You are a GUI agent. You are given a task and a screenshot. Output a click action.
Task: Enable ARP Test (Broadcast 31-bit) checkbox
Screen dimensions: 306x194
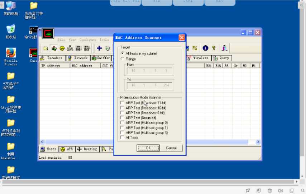(122, 103)
